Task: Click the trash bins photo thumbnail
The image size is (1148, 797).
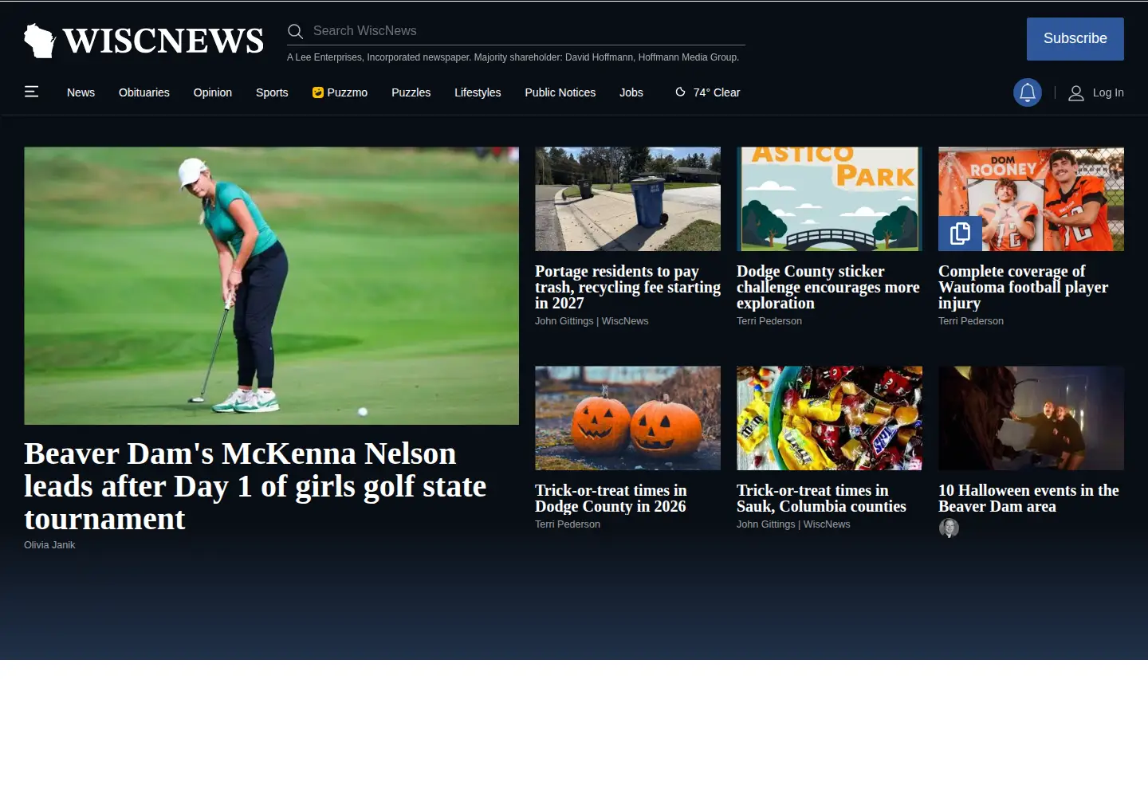Action: tap(627, 198)
